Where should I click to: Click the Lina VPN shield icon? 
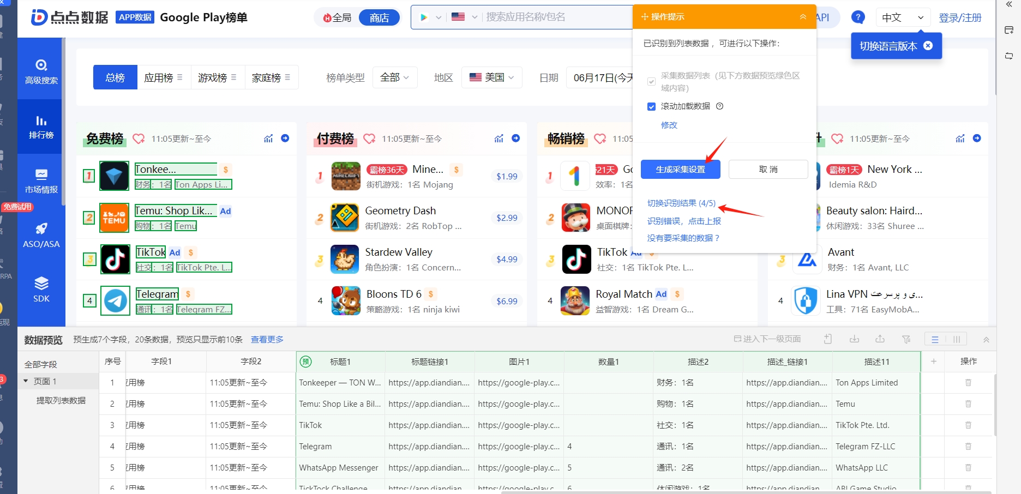806,301
